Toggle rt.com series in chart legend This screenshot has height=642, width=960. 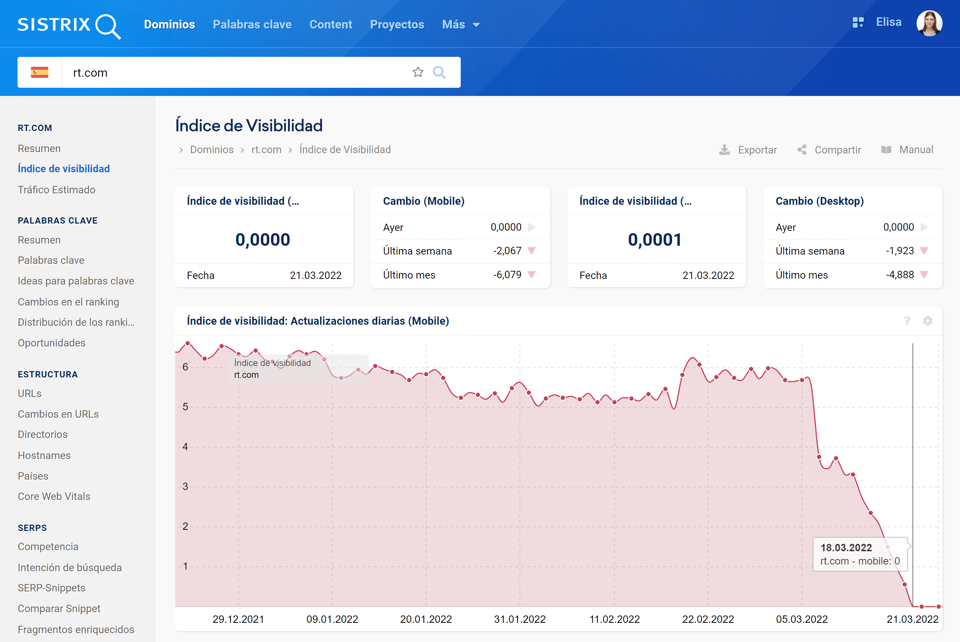[x=246, y=374]
